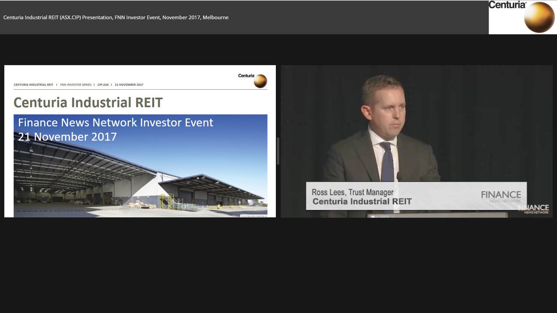This screenshot has height=313, width=557.
Task: Click the Finance News Network watermark on video
Action: coord(534,209)
